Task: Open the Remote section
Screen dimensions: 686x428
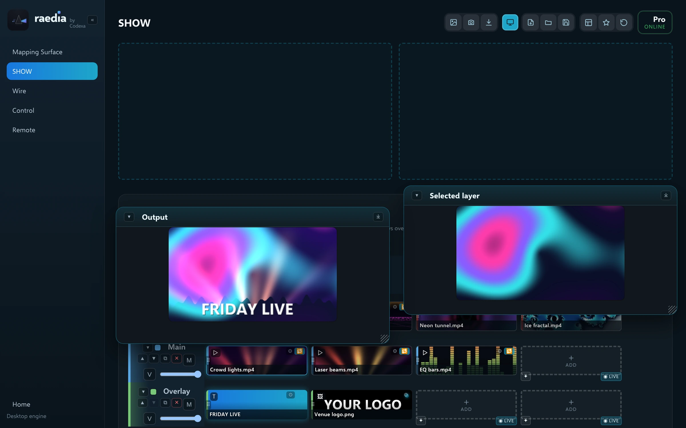Action: click(x=52, y=130)
